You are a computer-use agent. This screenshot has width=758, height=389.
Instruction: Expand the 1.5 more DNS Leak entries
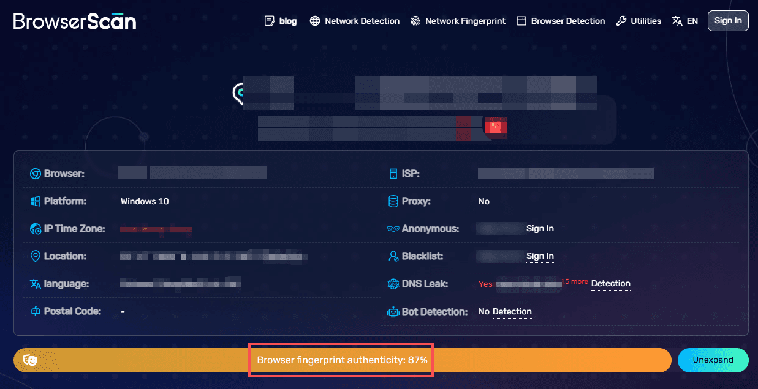pyautogui.click(x=575, y=281)
